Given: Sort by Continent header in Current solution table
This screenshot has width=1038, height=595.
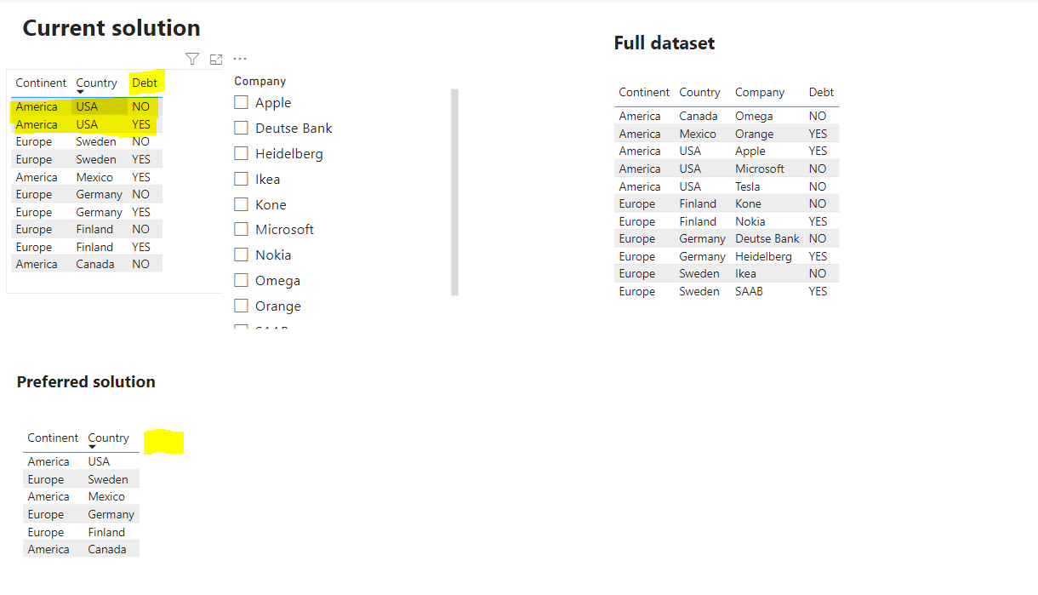Looking at the screenshot, I should coord(41,83).
